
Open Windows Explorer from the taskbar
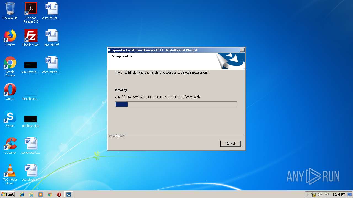[x=31, y=194]
